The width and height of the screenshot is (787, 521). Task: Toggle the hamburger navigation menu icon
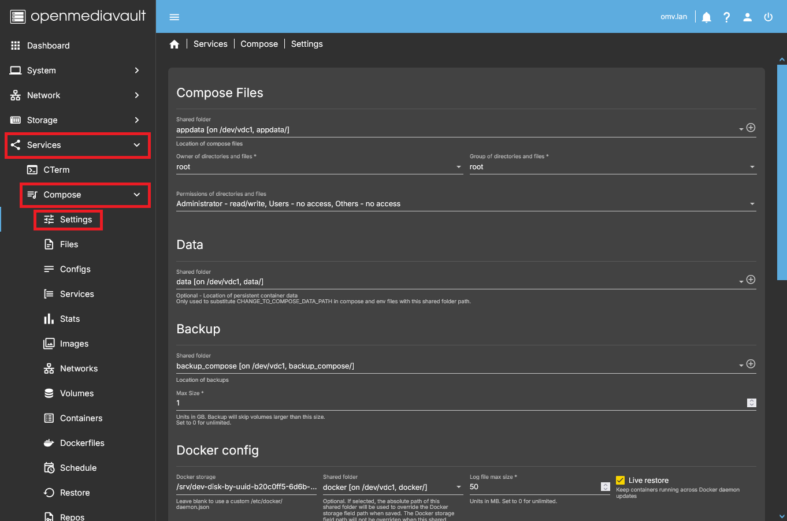(x=174, y=17)
